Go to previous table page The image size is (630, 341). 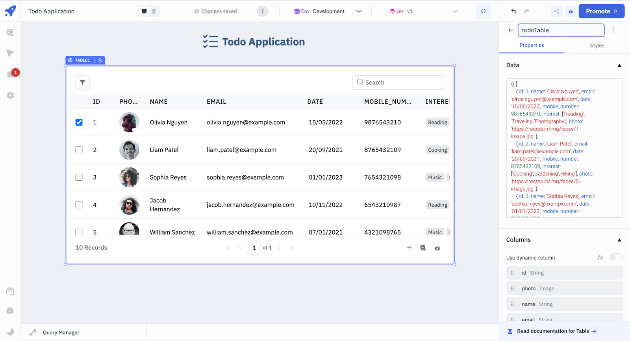point(240,247)
